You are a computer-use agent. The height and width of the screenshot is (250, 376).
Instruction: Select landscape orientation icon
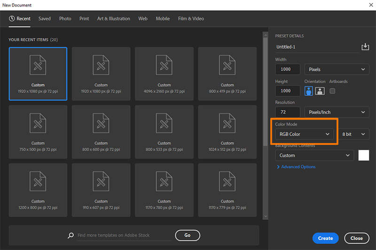tap(320, 91)
